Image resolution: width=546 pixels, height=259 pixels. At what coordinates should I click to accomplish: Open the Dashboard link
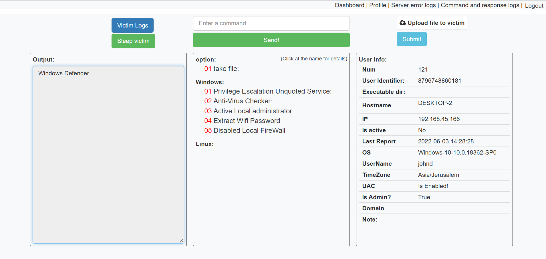350,5
